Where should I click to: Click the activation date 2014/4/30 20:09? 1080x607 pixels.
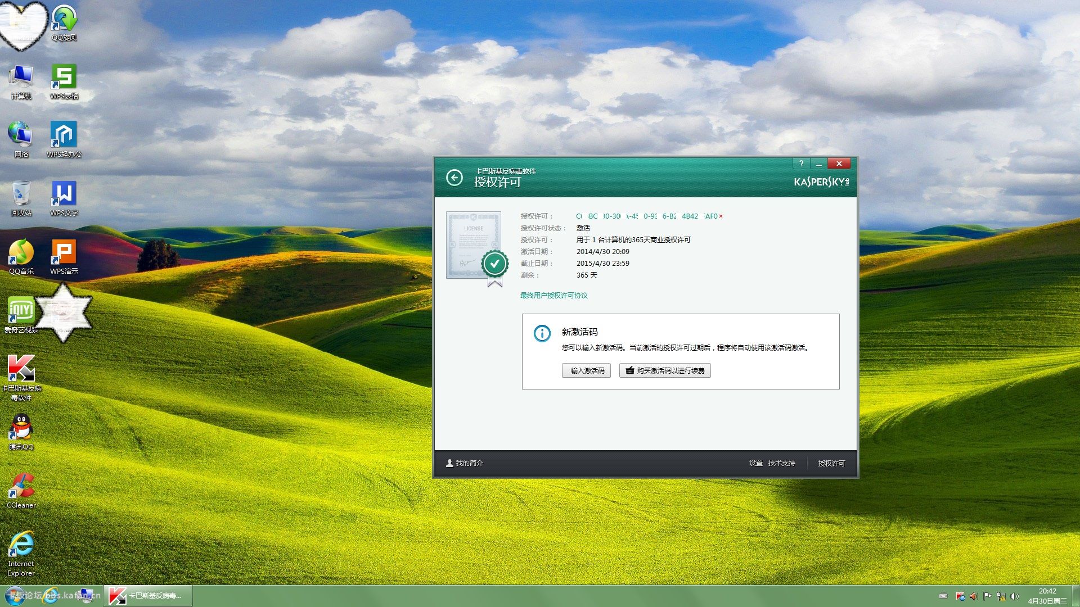click(x=602, y=252)
